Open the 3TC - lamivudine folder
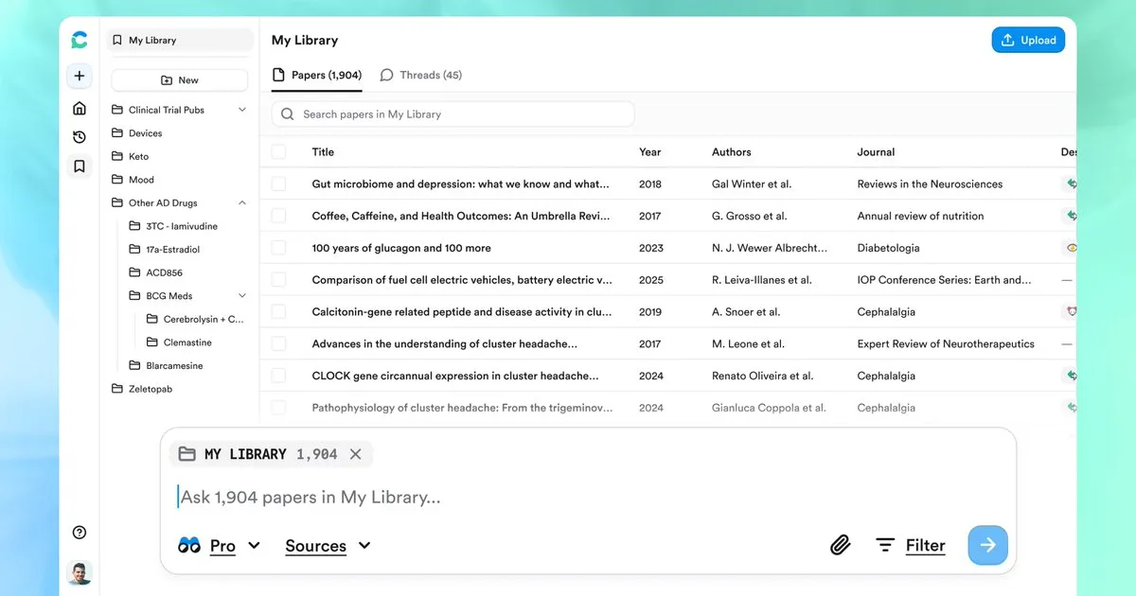The image size is (1136, 596). 182,226
